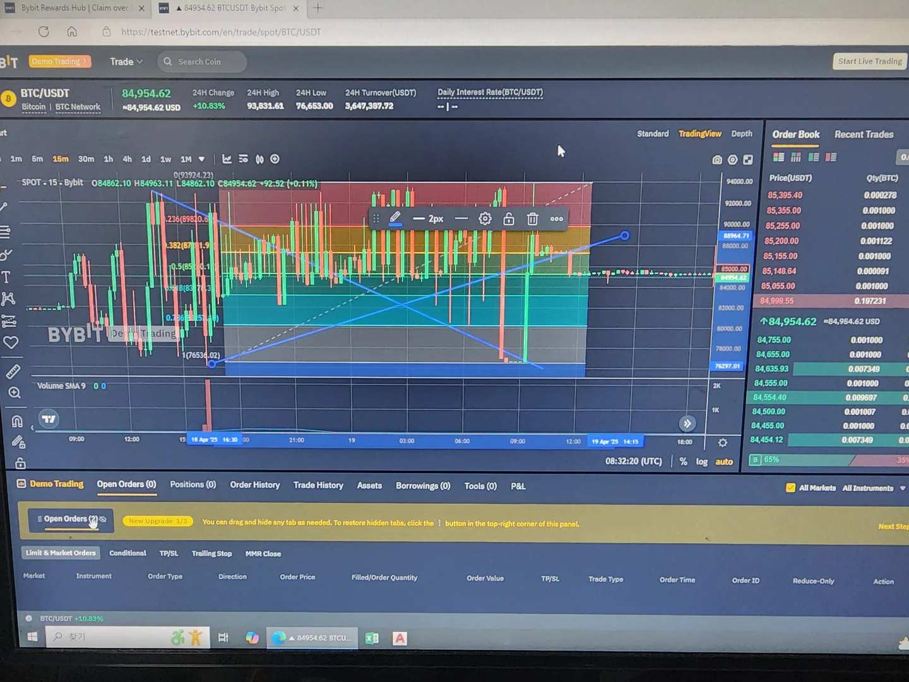Select the prediction and measurement tool
The image size is (909, 682).
[x=9, y=321]
